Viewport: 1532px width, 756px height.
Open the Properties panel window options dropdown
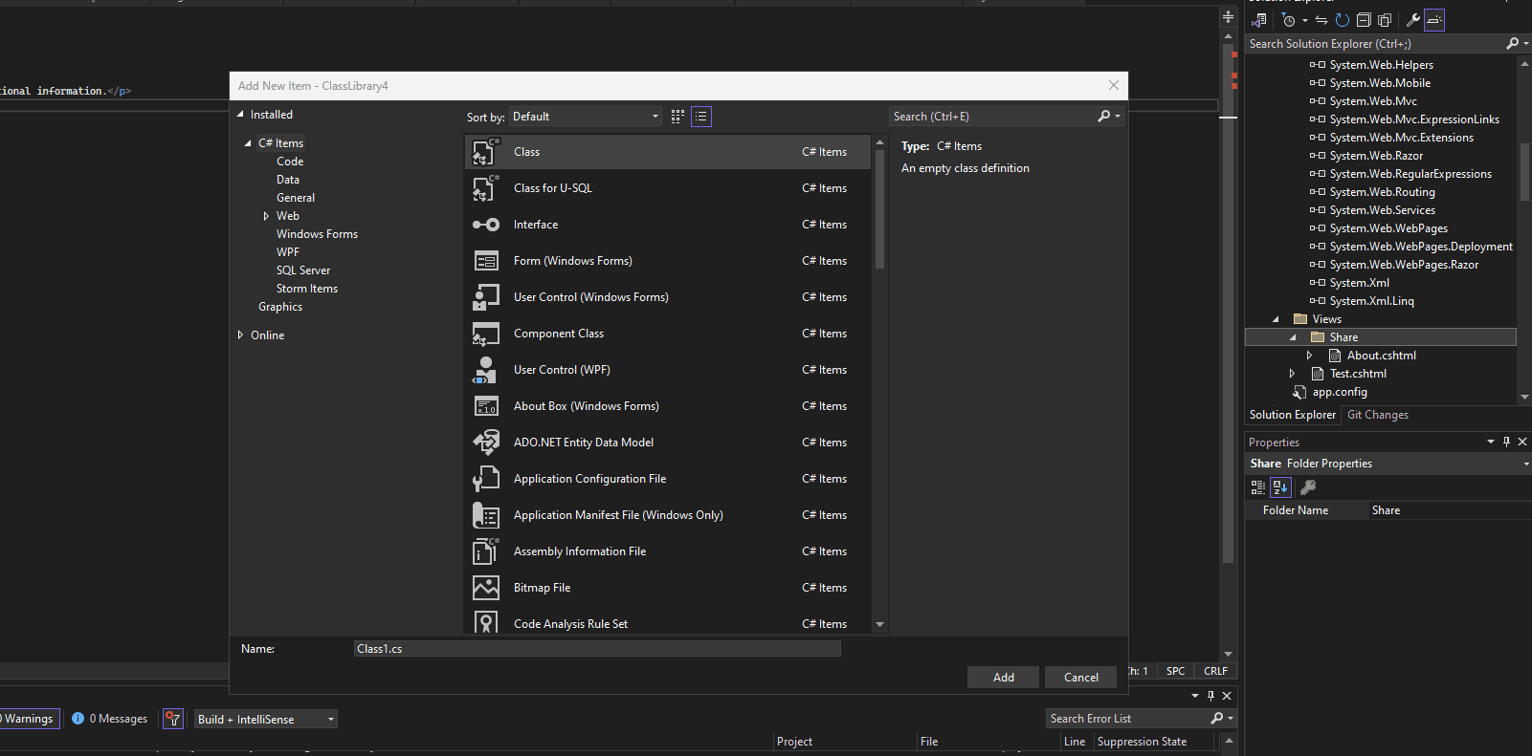[1490, 442]
